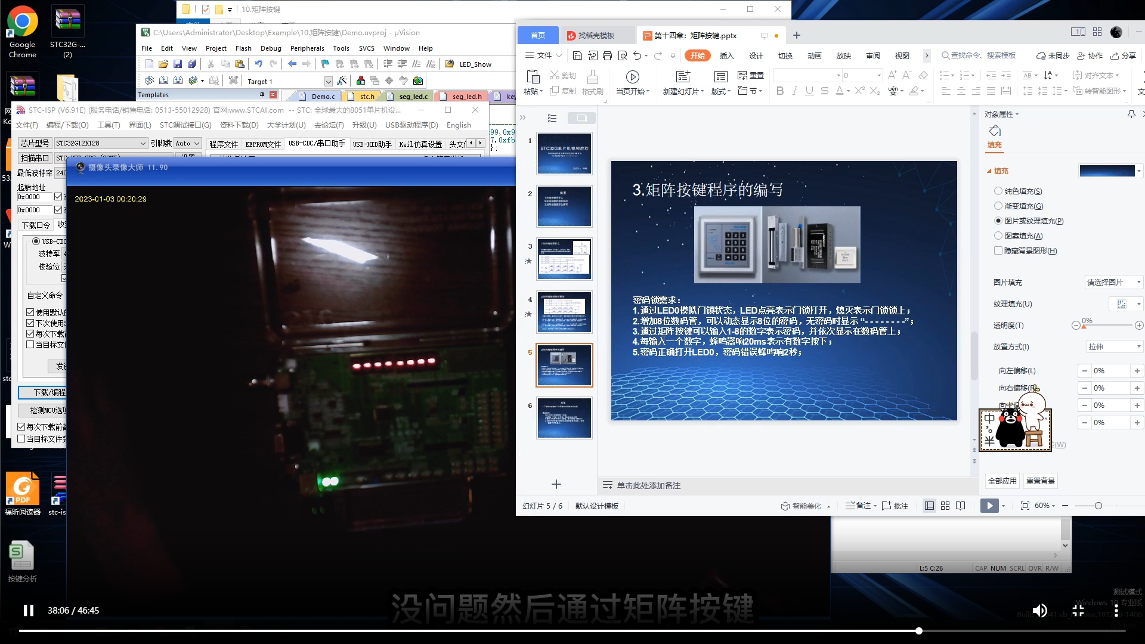Select slide 3 thumbnail
Image resolution: width=1145 pixels, height=644 pixels.
564,259
